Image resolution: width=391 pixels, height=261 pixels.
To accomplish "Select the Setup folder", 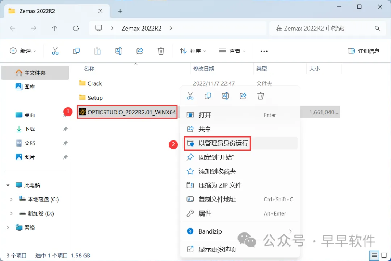I will (x=91, y=98).
